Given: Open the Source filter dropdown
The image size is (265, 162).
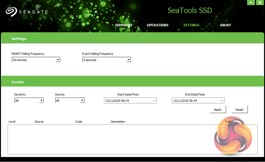Looking at the screenshot, I should click(x=82, y=101).
